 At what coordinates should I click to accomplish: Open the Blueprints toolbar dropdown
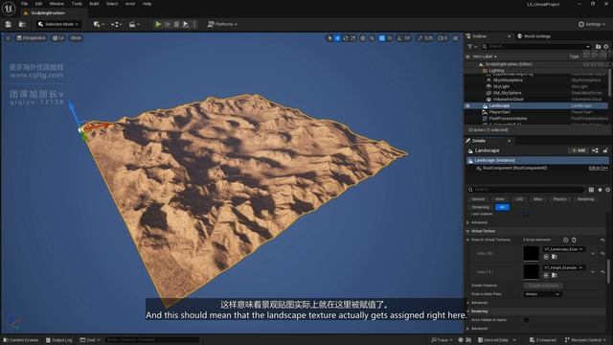[116, 24]
